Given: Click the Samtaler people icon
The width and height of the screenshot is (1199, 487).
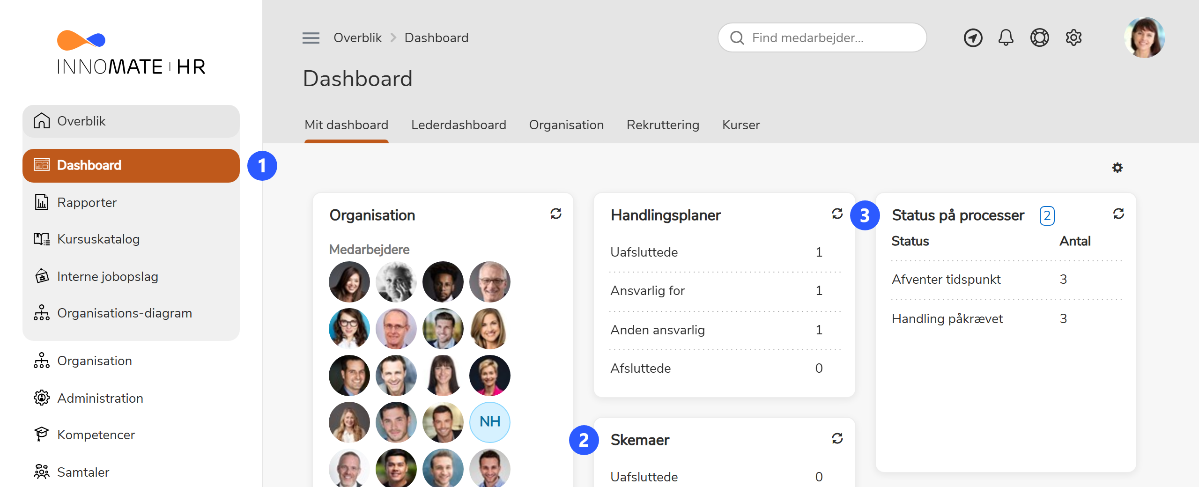Looking at the screenshot, I should tap(42, 472).
